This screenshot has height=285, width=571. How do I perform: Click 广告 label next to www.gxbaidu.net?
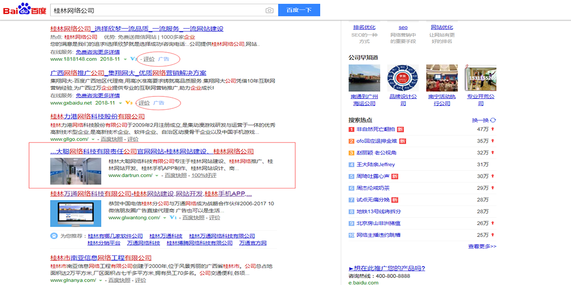pos(158,103)
